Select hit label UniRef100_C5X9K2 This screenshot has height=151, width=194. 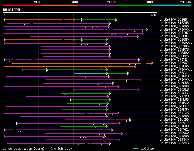(x=174, y=63)
